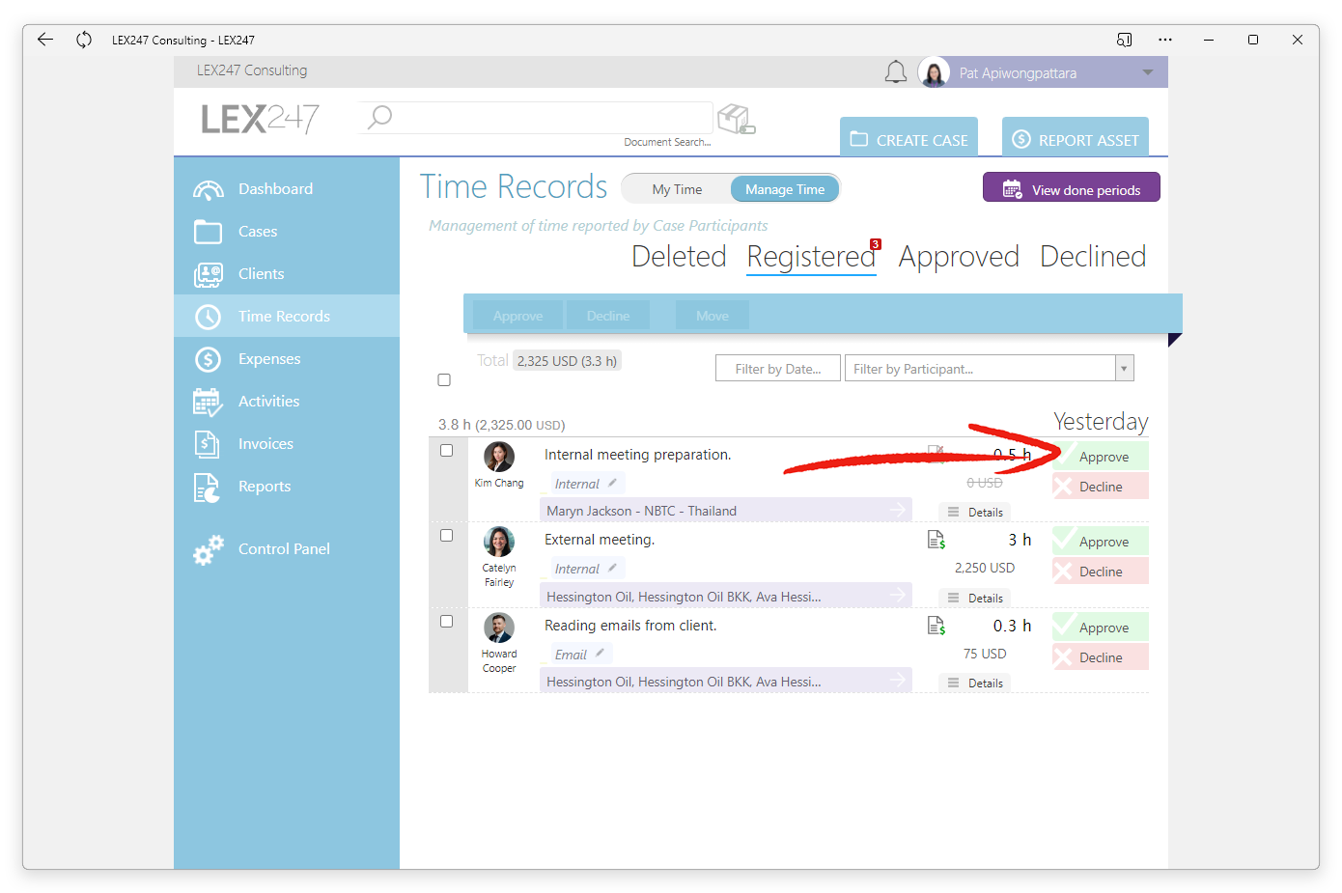Tick the checkbox for Internal meeting preparation
The image size is (1342, 893).
[447, 451]
